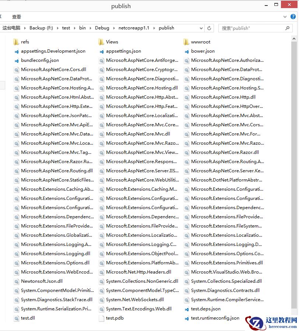Screen dimensions: 299x331
Task: Select the bower.json file icon
Action: click(187, 51)
